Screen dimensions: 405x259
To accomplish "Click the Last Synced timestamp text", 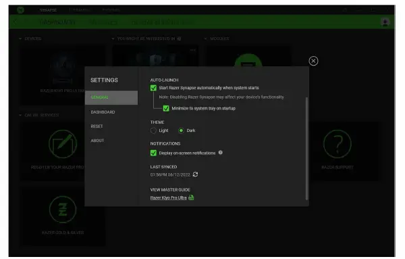I will point(170,175).
